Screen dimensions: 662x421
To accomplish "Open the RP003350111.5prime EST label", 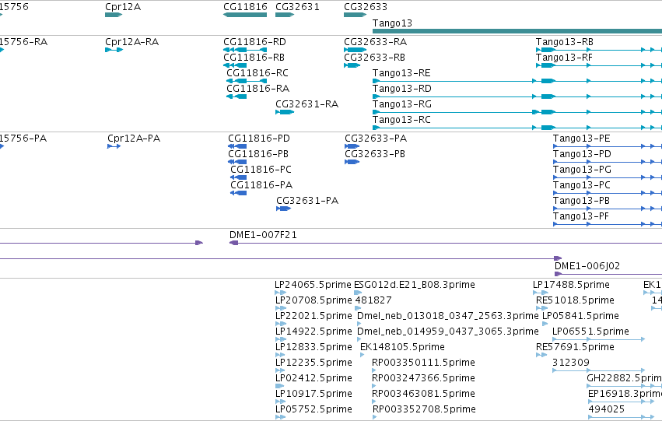I will point(423,363).
